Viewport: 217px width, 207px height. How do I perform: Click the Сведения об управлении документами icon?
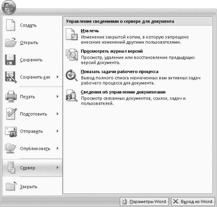pos(72,96)
